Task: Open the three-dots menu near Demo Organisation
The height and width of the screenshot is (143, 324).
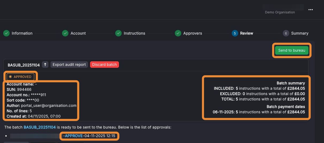Action: [310, 10]
